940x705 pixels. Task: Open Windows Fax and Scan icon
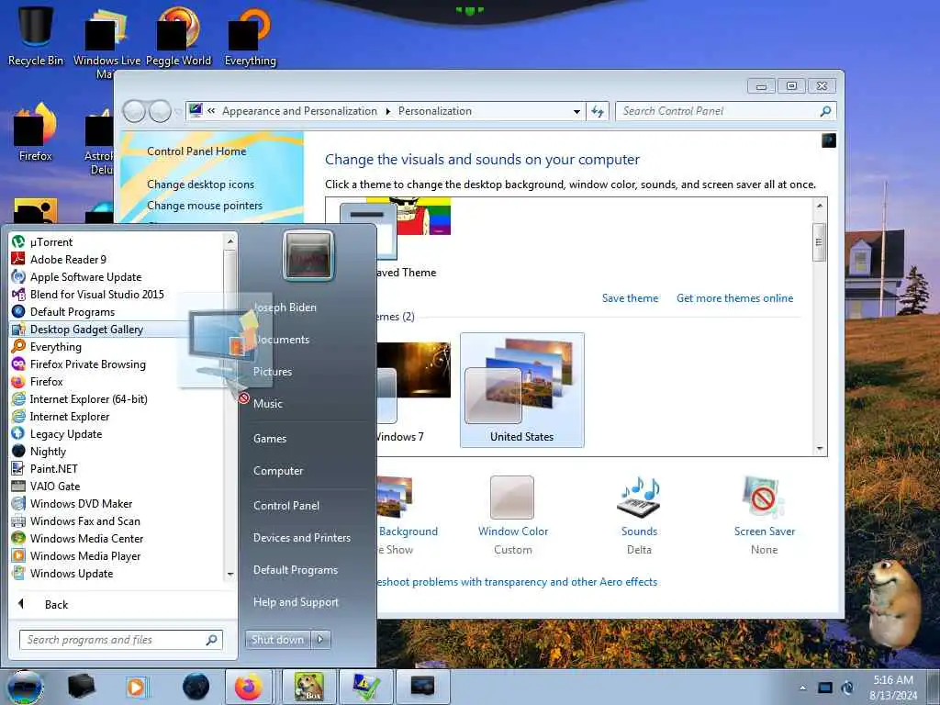[x=18, y=521]
